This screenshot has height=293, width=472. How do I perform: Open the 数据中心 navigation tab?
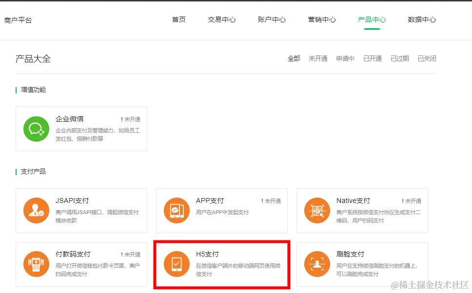pos(422,19)
